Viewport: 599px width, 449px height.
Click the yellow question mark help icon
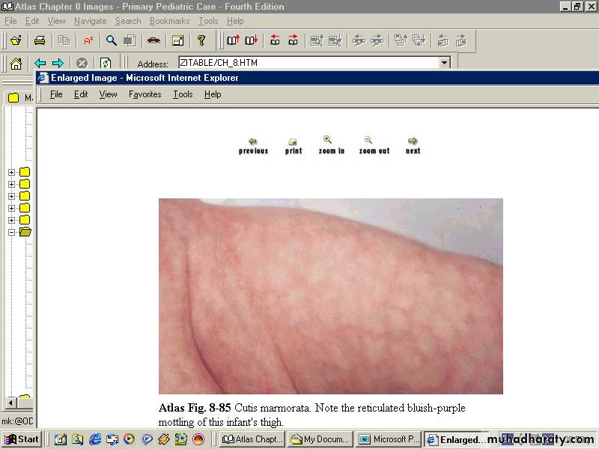click(201, 40)
